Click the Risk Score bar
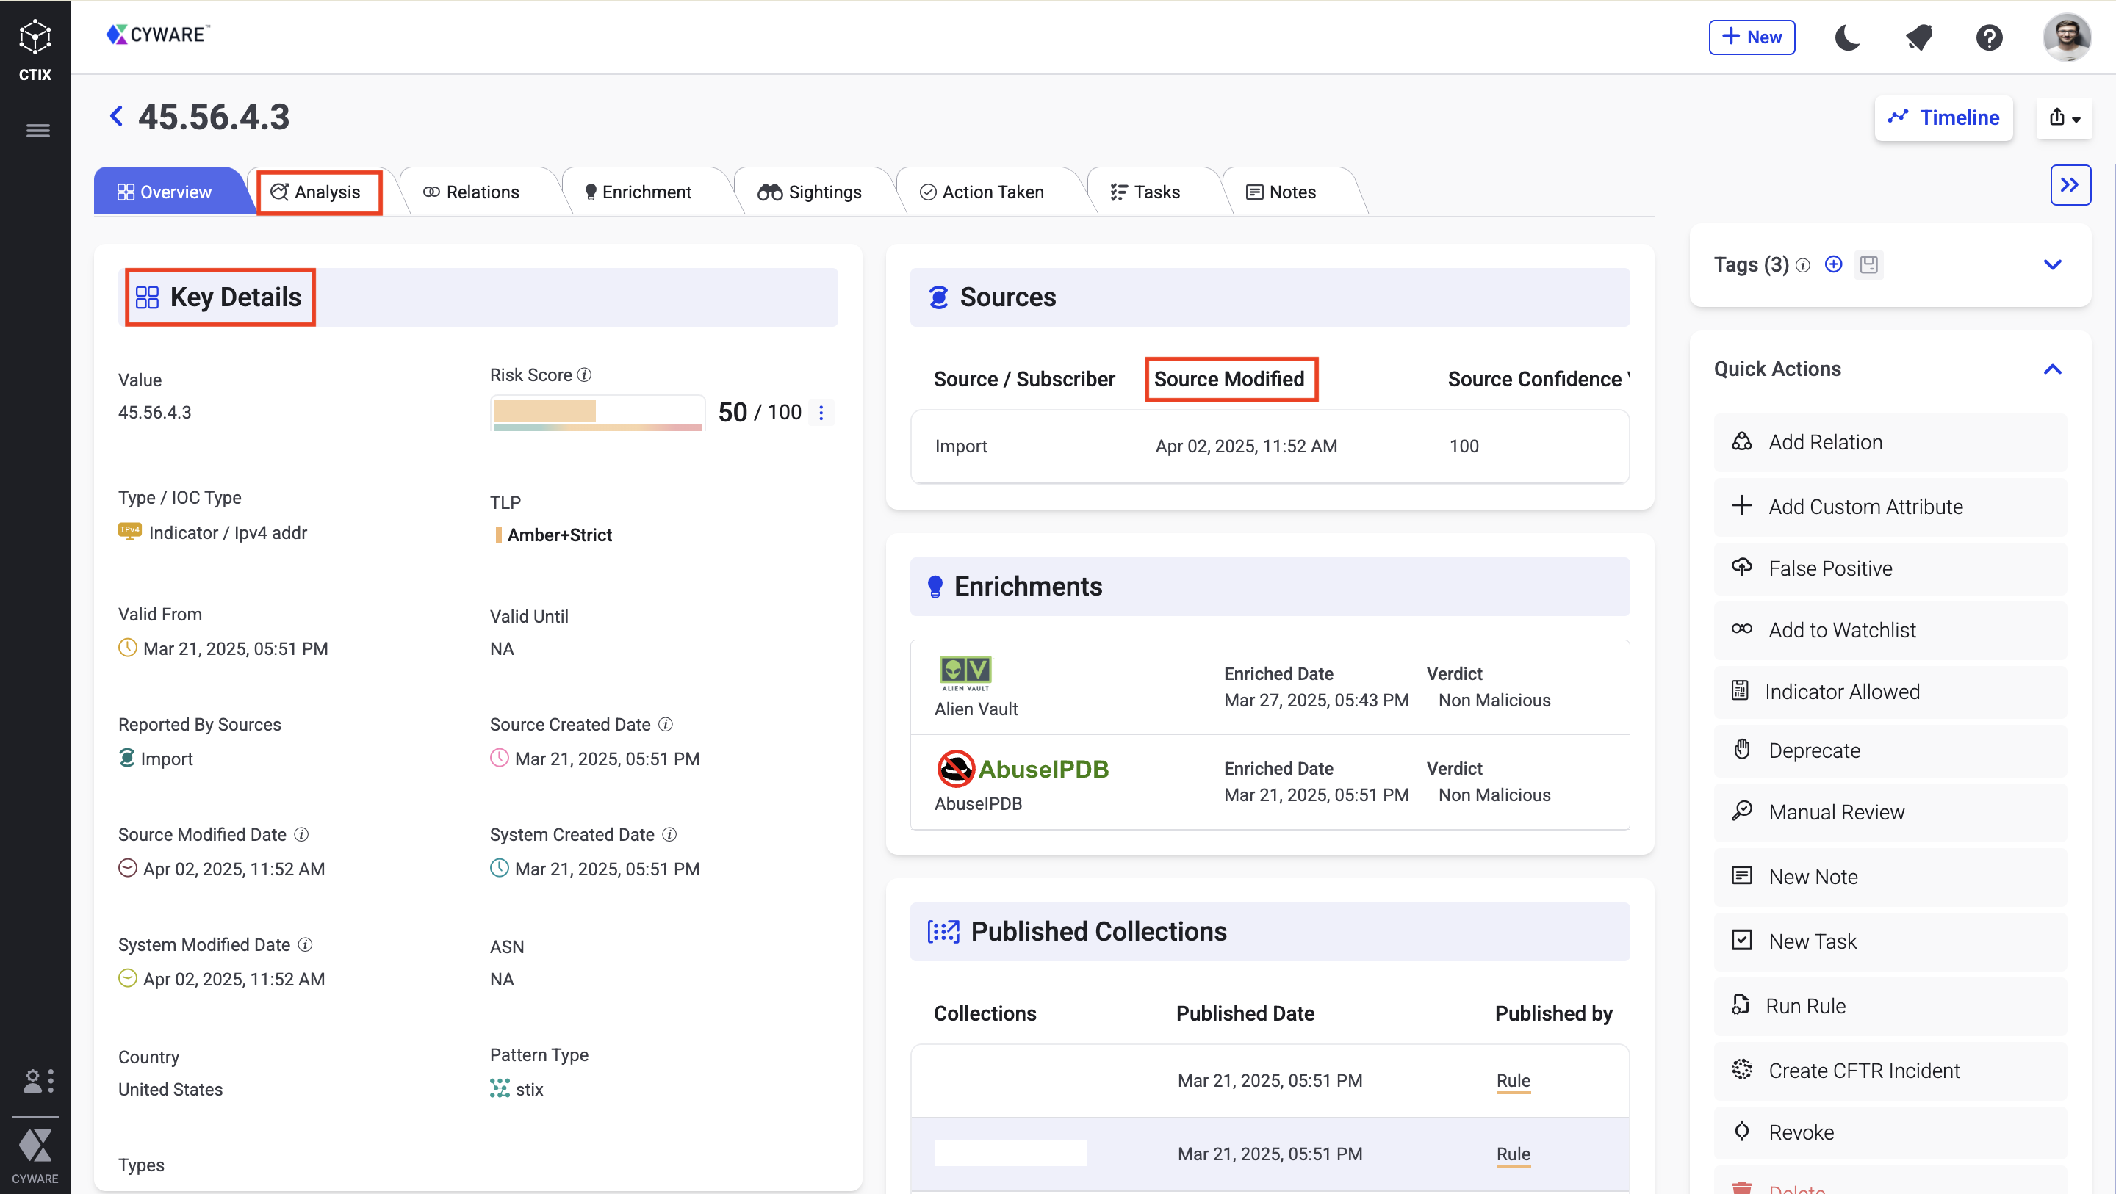2116x1194 pixels. coord(597,413)
